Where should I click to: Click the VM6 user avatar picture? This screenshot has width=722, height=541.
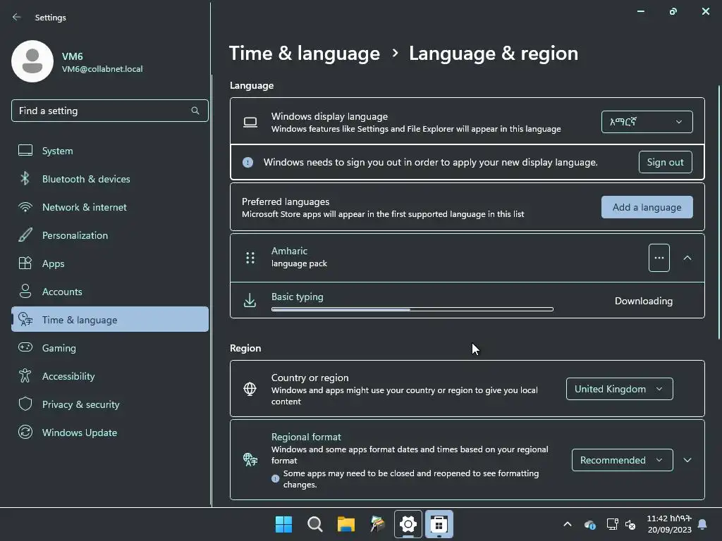[32, 61]
